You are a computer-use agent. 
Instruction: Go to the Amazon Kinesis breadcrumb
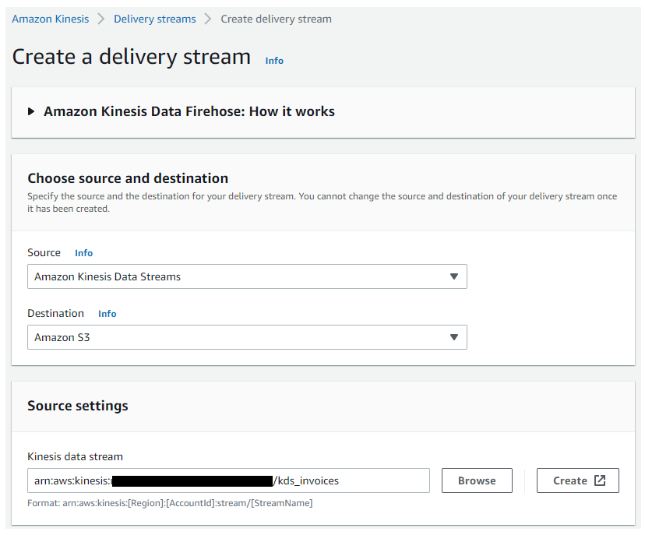coord(51,19)
